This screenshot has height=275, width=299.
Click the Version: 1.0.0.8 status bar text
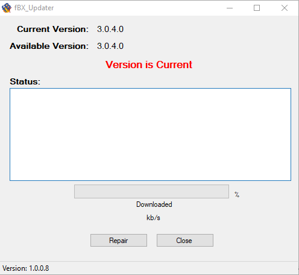25,268
